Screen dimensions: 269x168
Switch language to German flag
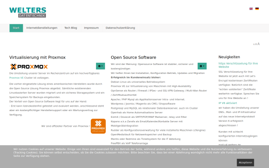click(x=257, y=9)
